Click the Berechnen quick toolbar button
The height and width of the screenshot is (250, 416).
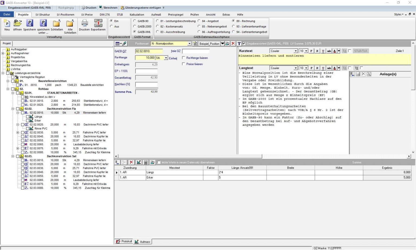pyautogui.click(x=108, y=8)
